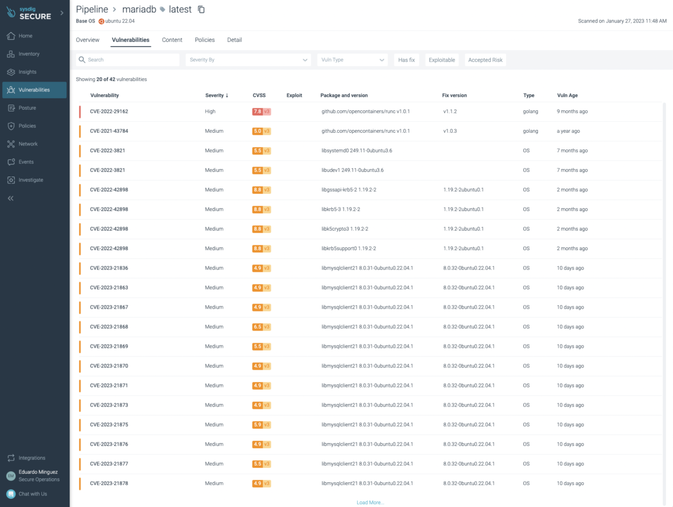Open CVE-2023-21878 vulnerability row
The image size is (673, 507).
[x=371, y=483]
